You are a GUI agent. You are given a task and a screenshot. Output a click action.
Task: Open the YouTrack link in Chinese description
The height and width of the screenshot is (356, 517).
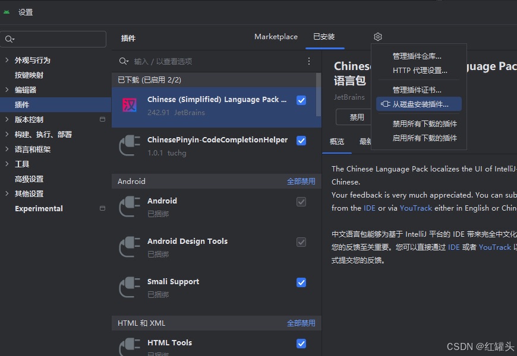coord(495,247)
